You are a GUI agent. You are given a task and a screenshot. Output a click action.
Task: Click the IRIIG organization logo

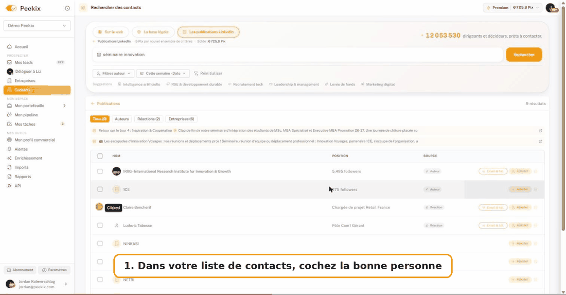116,171
